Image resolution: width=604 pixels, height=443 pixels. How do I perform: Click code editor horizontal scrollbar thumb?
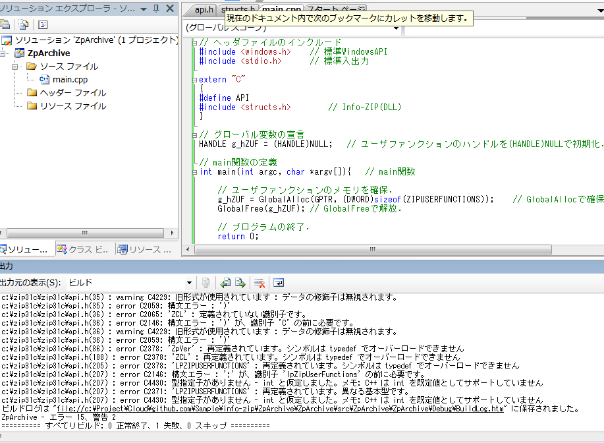click(373, 249)
